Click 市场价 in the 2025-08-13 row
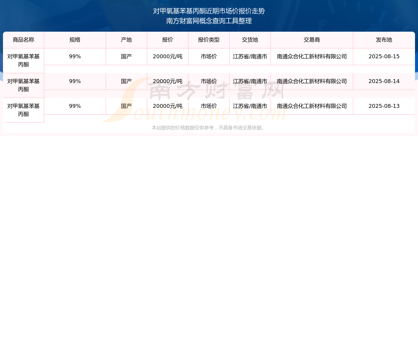 209,106
